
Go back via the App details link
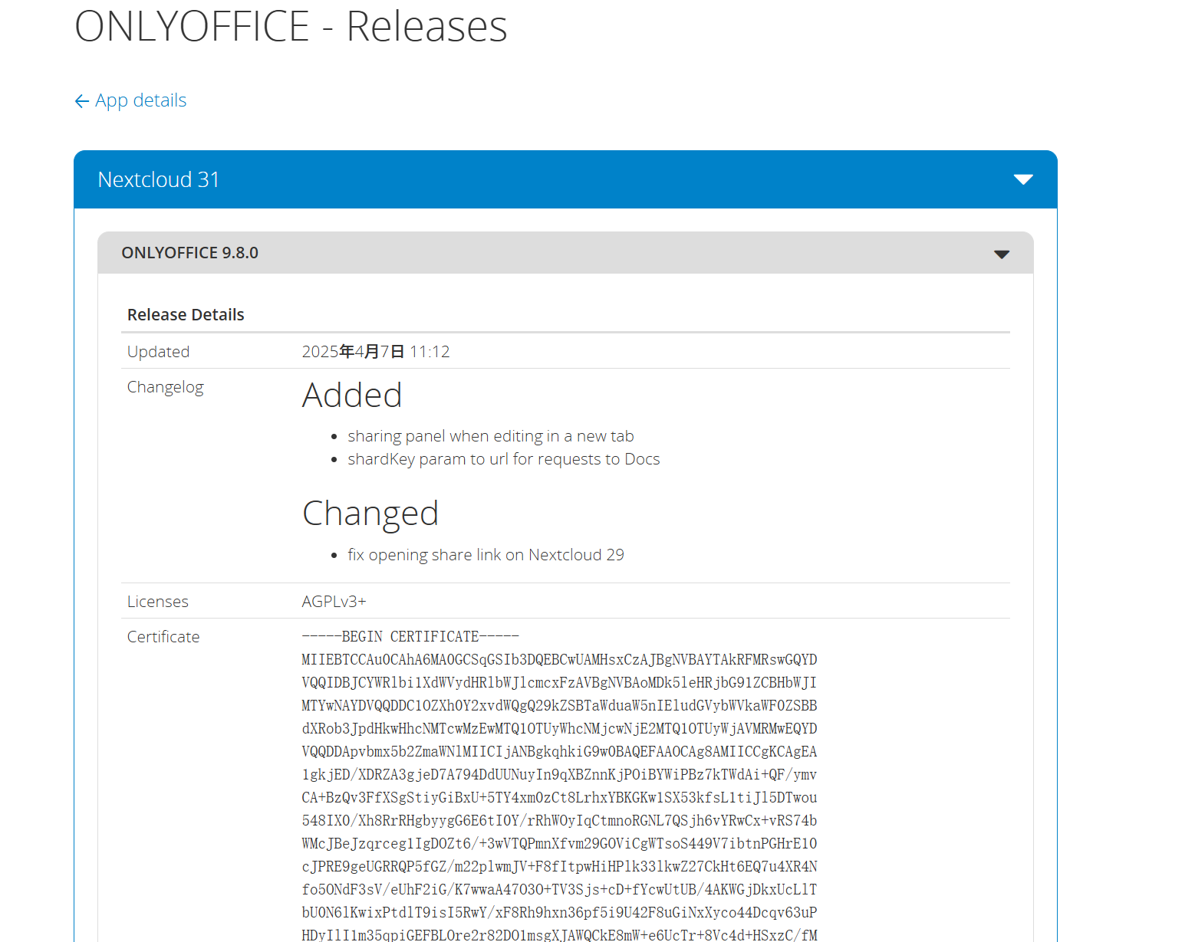130,100
